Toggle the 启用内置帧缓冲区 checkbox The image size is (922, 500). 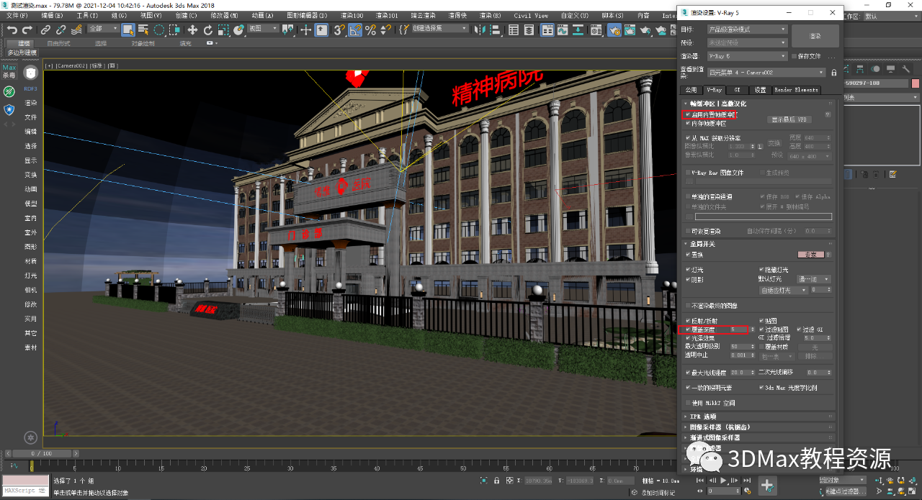pos(687,114)
